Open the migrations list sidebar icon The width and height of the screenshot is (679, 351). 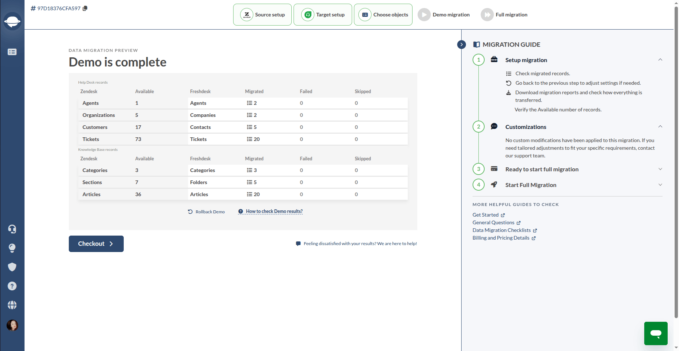(12, 52)
